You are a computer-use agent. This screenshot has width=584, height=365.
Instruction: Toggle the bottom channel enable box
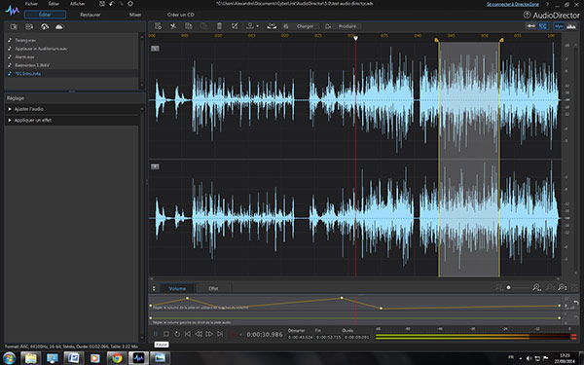coord(155,166)
